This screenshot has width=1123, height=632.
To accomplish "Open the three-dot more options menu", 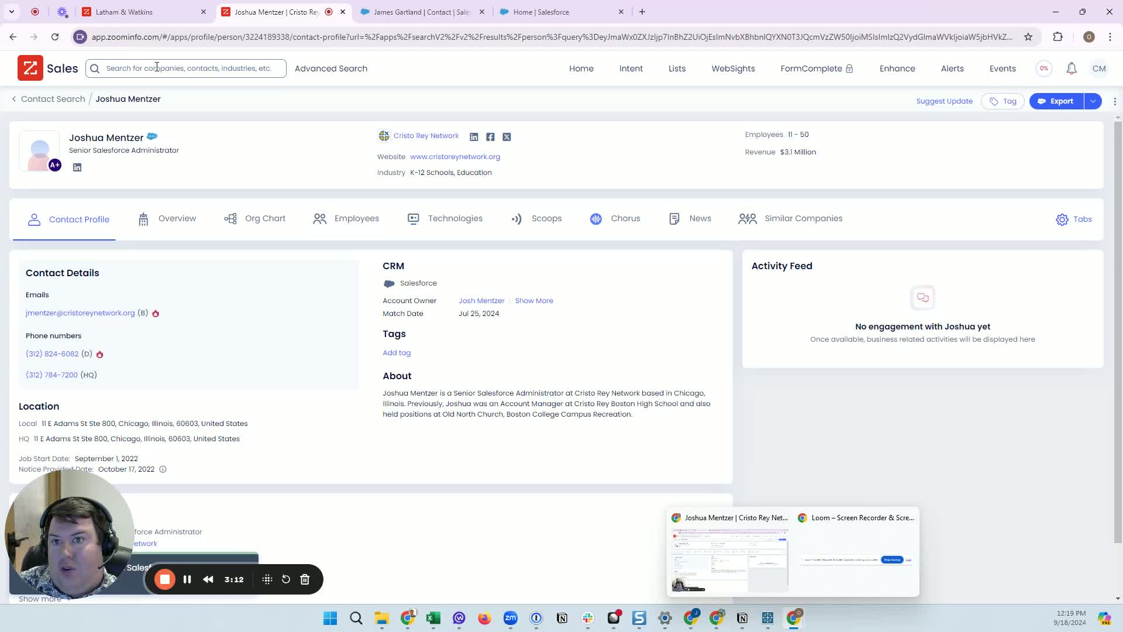I will [x=1115, y=101].
